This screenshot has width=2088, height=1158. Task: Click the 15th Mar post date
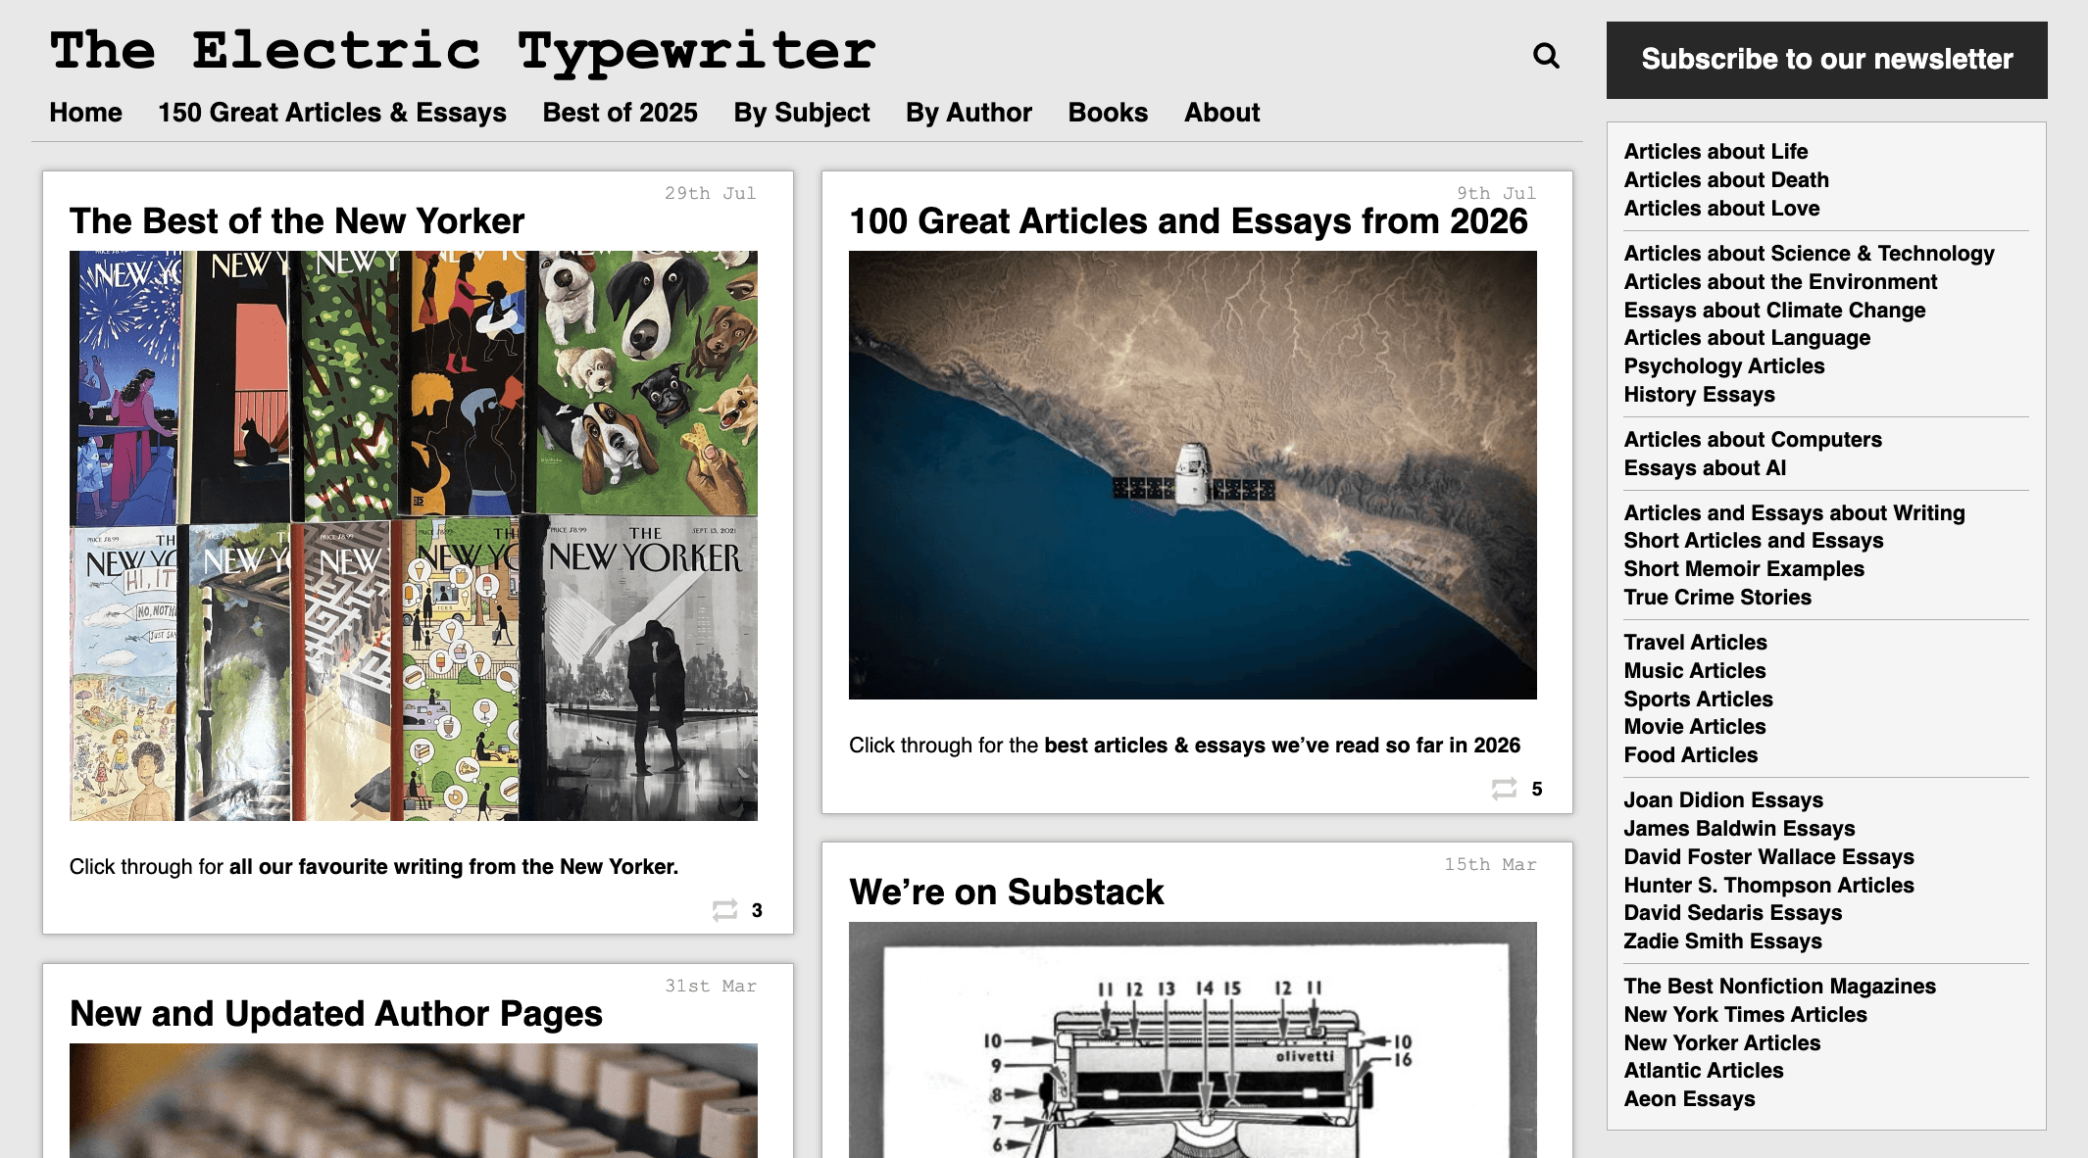(1490, 865)
